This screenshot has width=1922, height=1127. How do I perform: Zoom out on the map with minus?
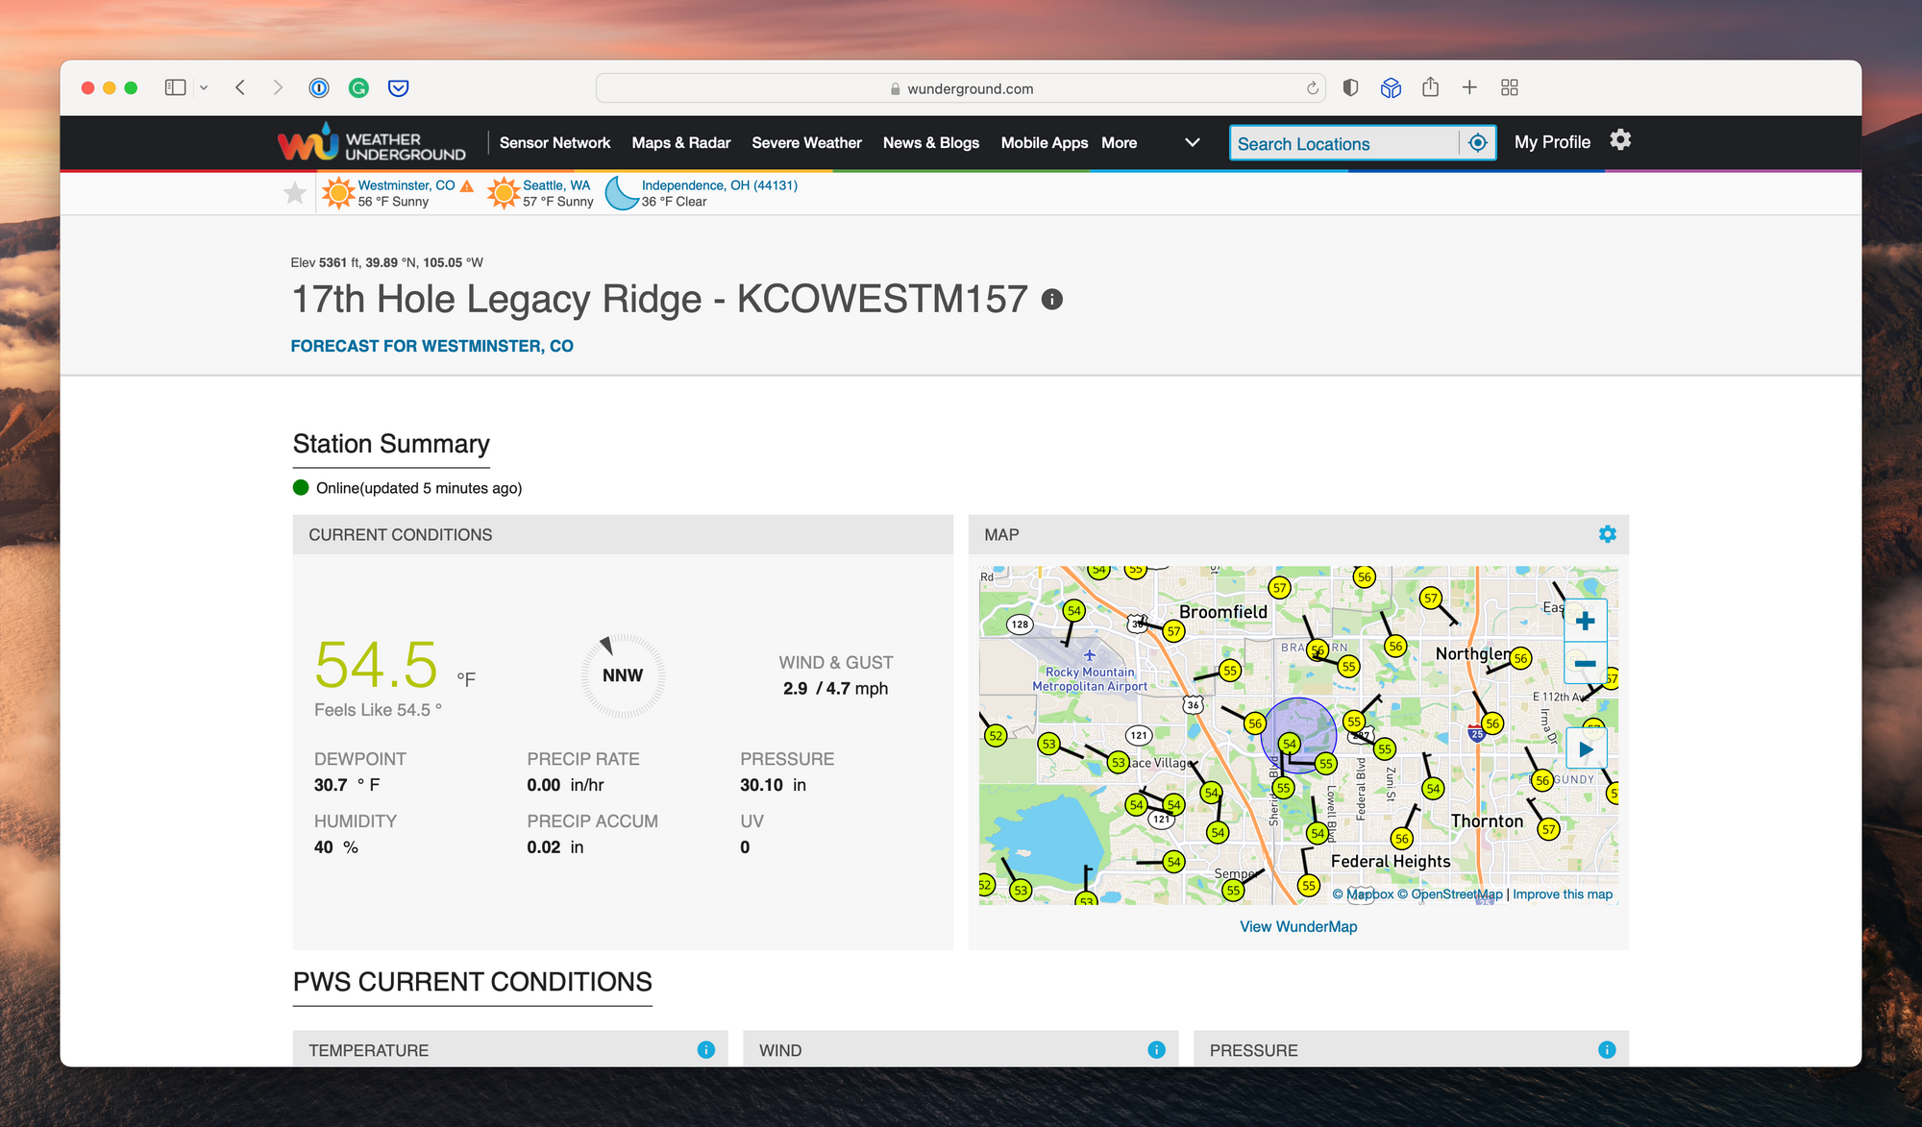click(1586, 663)
